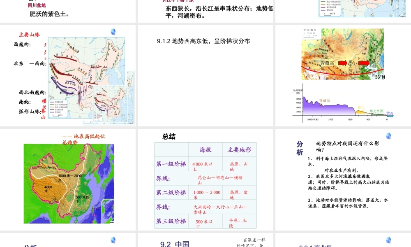This screenshot has height=247, width=411.
Task: Click the 500米以下 label on relief map
Action: 82,199
